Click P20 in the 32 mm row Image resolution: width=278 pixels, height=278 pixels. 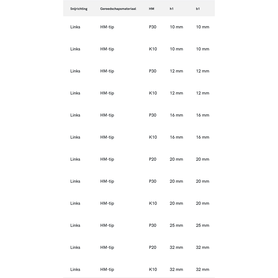153,247
